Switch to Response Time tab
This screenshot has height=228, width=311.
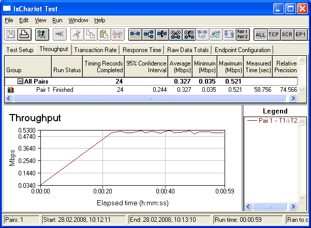coord(142,50)
